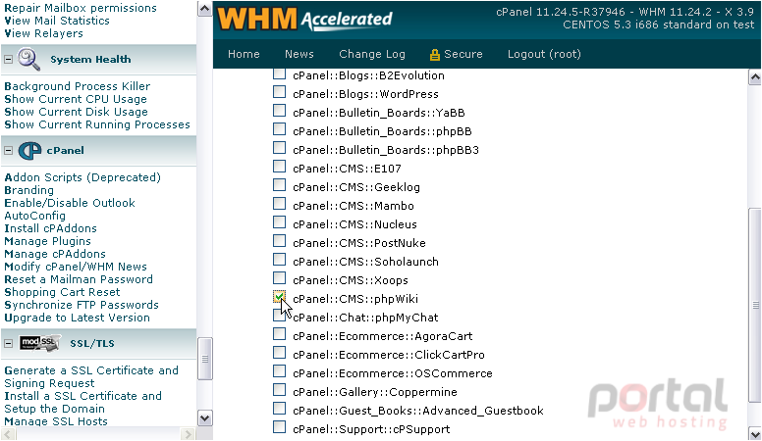Click the WHM Accelerated logo
Viewport: 762px width, 441px height.
304,19
